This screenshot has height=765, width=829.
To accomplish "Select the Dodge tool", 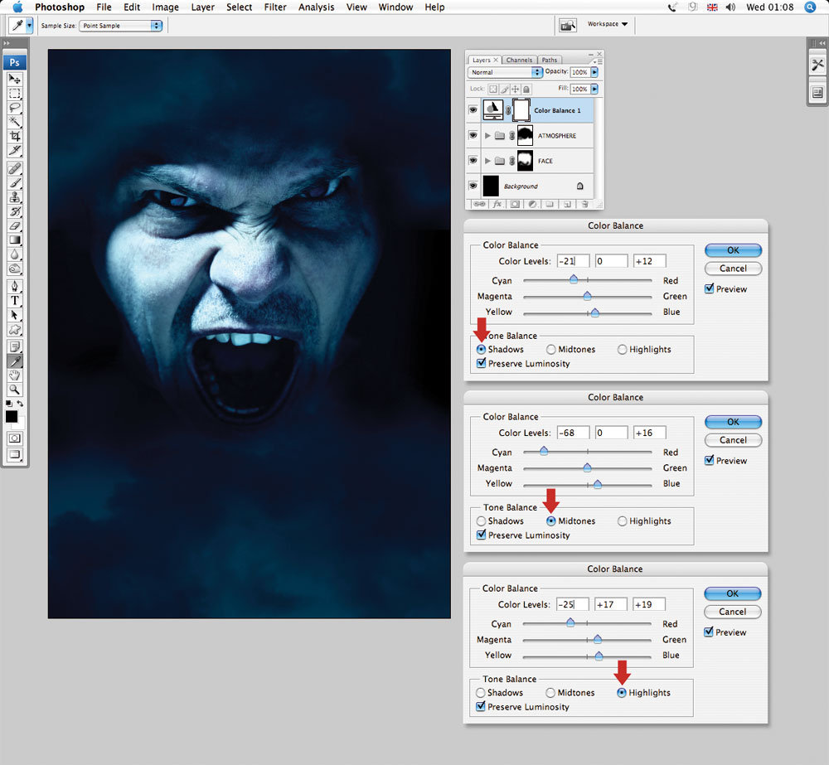I will pos(15,269).
